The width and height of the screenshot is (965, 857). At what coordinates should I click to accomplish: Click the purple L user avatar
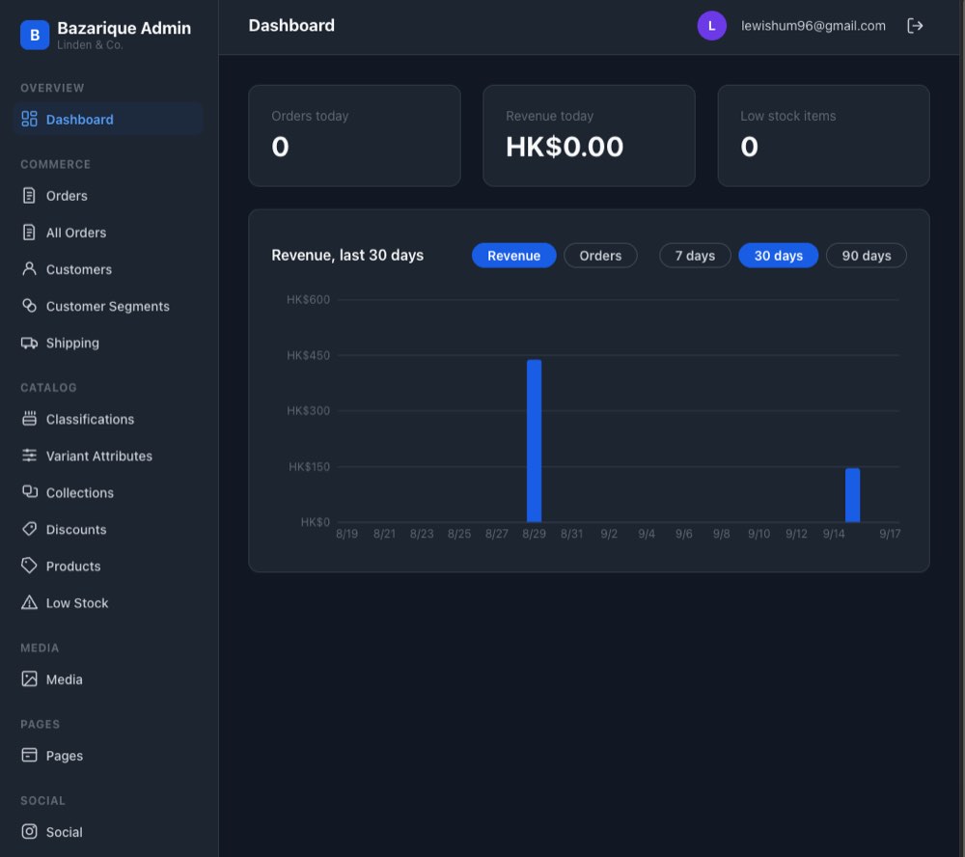pos(711,26)
